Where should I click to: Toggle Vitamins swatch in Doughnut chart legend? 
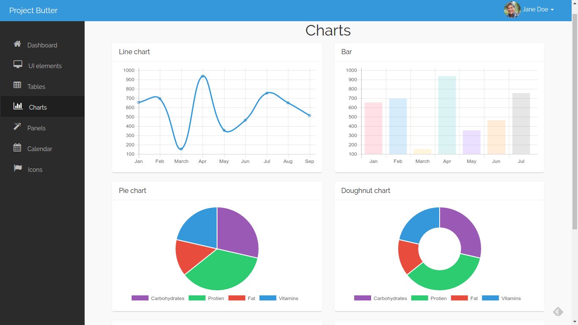click(x=490, y=298)
